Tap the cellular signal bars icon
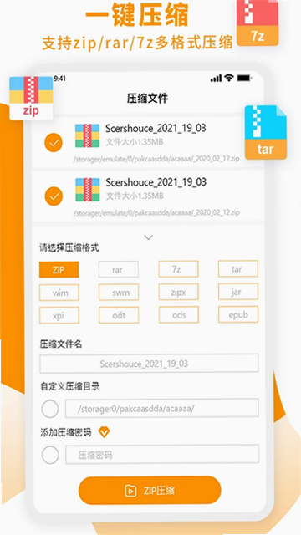Image resolution: width=301 pixels, height=535 pixels. [x=216, y=79]
